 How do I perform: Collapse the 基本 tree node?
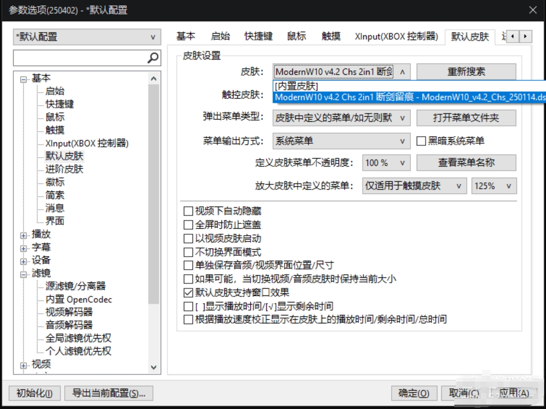click(x=23, y=79)
